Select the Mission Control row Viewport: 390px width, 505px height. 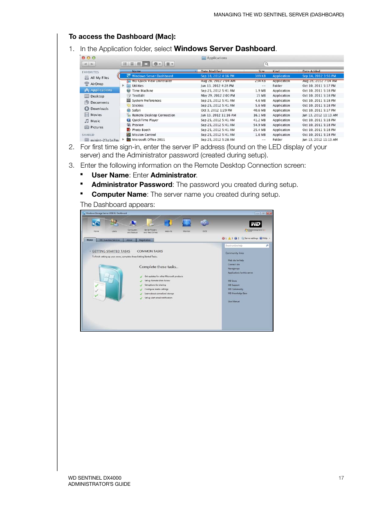(232, 135)
